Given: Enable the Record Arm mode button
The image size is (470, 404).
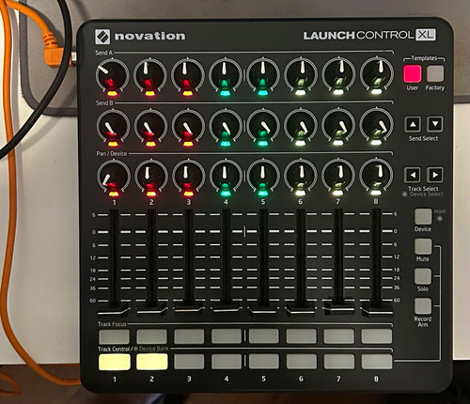Looking at the screenshot, I should point(423,306).
